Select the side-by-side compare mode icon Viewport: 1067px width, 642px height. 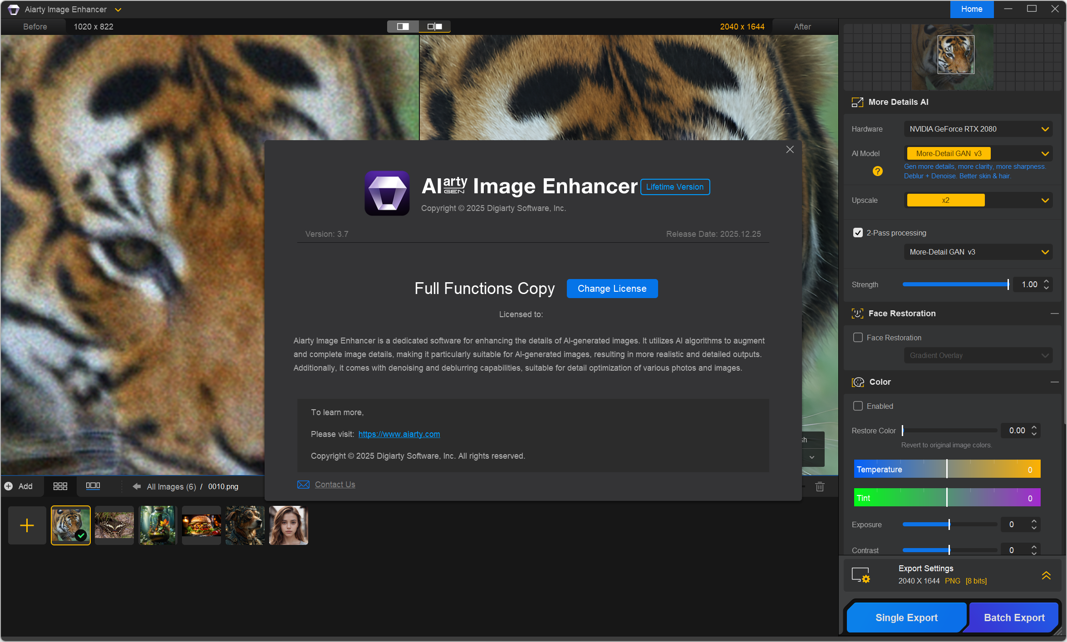pos(434,26)
